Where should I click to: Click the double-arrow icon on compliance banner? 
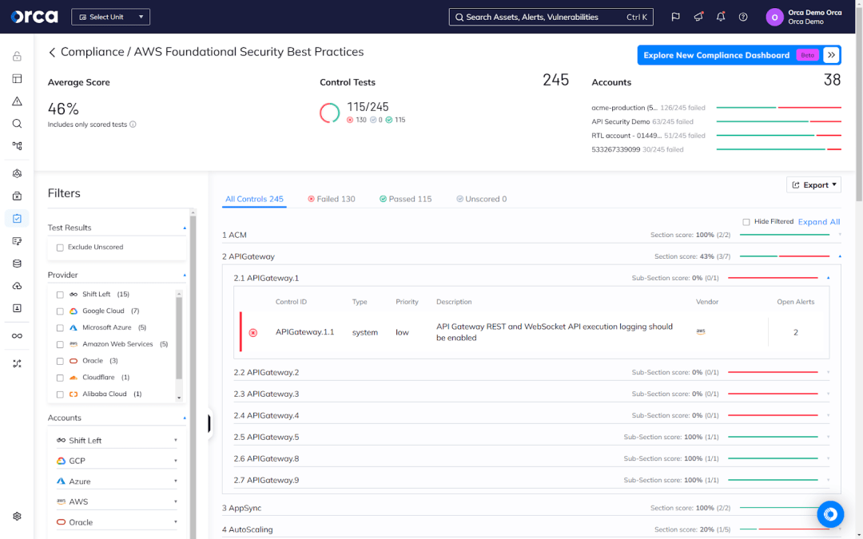(831, 55)
